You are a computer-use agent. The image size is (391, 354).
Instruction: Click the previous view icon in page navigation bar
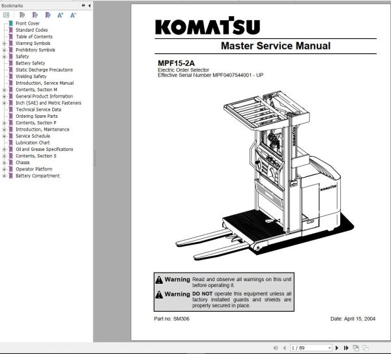356,347
